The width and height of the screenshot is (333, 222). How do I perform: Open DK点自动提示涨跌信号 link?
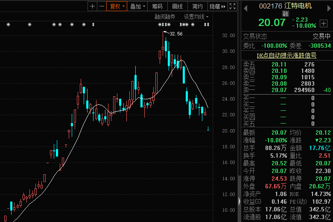click(x=287, y=55)
